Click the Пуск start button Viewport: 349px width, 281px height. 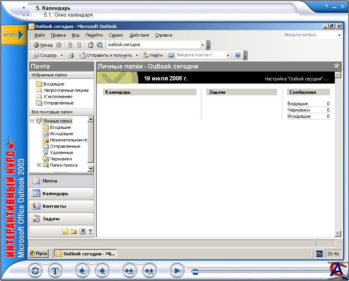(x=39, y=254)
